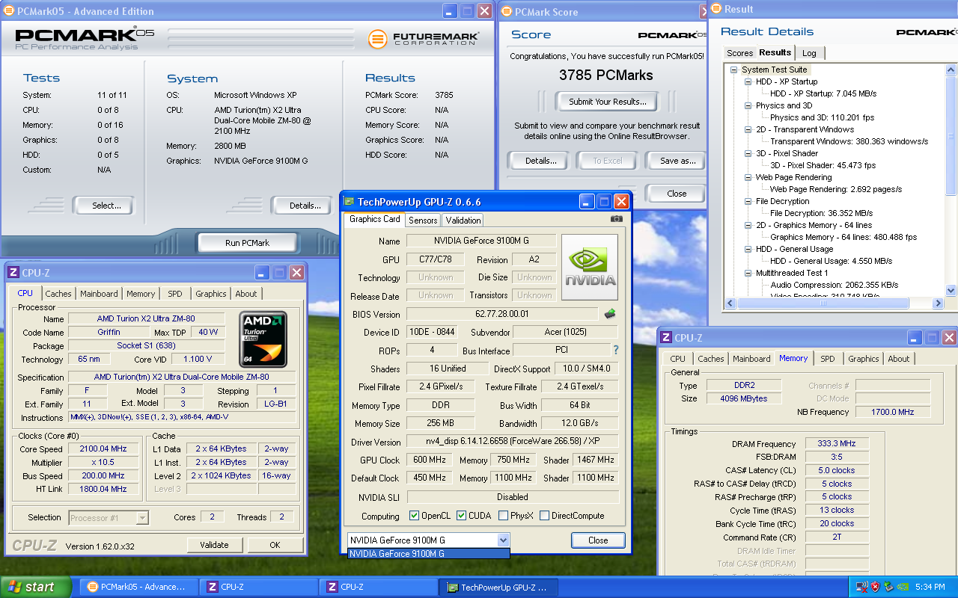Open the Mainboard tab in left CPU-Z

point(99,294)
